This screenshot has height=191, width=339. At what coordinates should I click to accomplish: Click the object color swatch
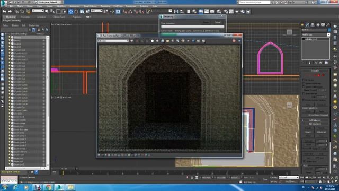(329, 30)
